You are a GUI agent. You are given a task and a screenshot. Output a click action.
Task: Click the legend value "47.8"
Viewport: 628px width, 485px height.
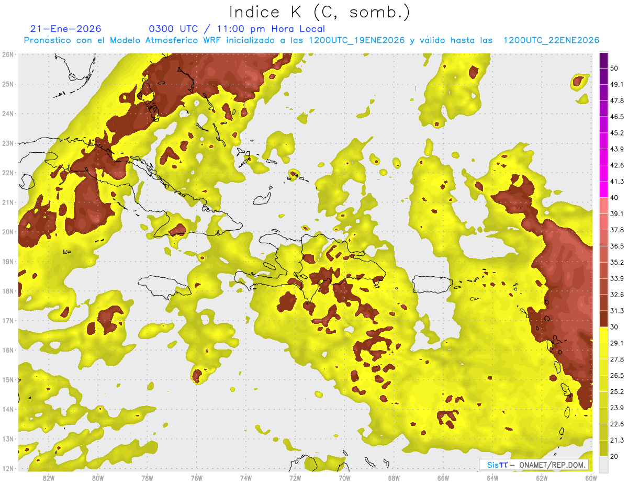[616, 100]
